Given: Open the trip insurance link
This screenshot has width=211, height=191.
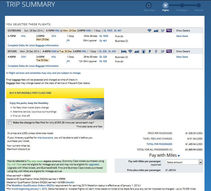Looking at the screenshot, I should coord(45,138).
